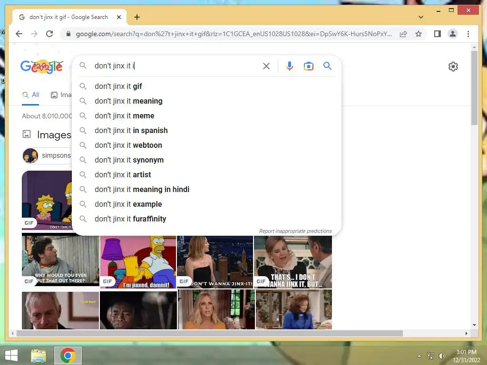
Task: Click the Chrome address bar URL
Action: (234, 34)
